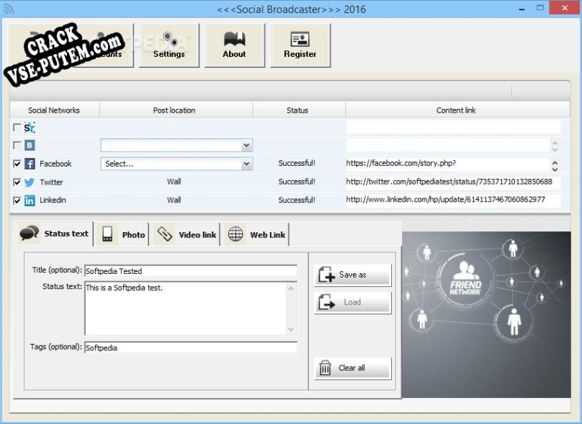582x424 pixels.
Task: Minimize the Social Broadcaster window
Action: pyautogui.click(x=522, y=8)
